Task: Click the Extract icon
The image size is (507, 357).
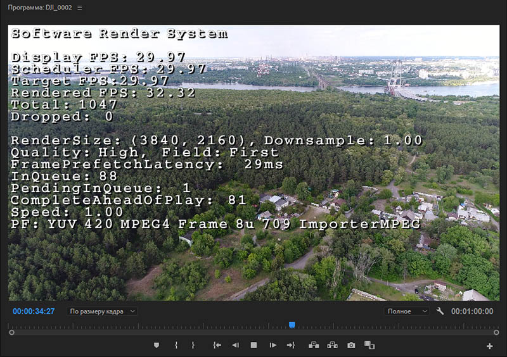Action: point(332,346)
